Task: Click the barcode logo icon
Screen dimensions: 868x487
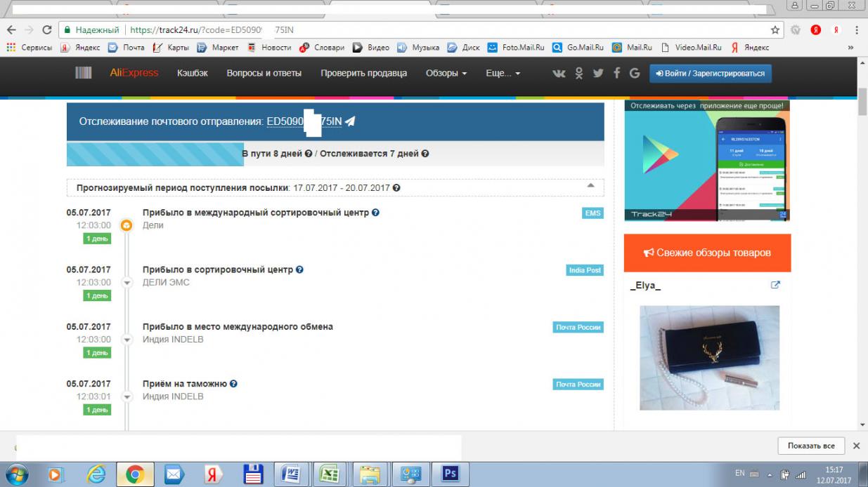Action: [84, 73]
